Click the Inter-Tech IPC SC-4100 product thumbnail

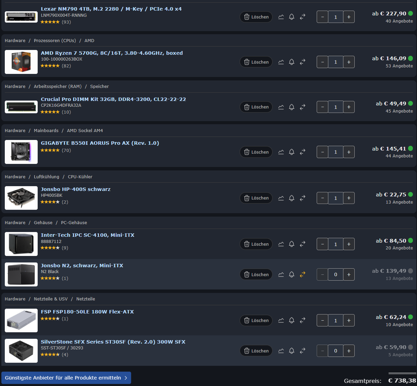pos(21,244)
